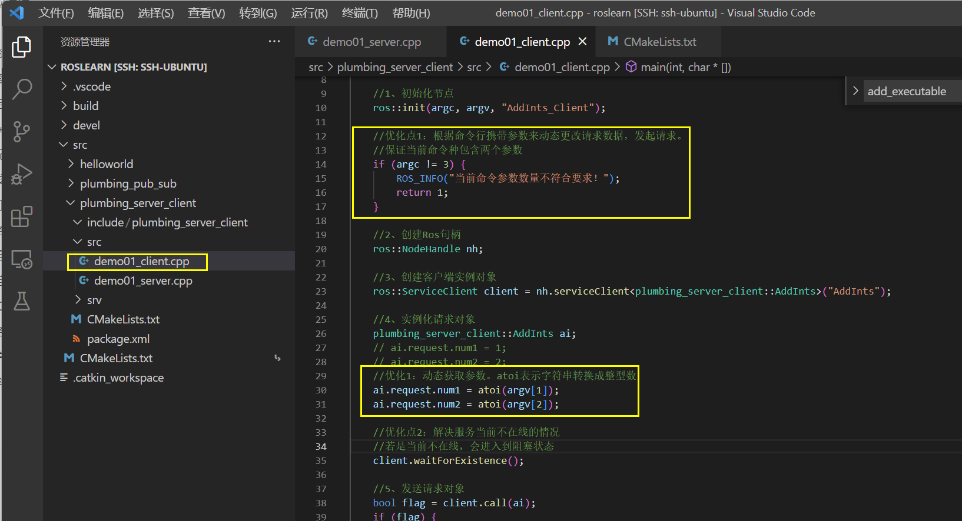Screen dimensions: 962x521
Task: Expand the srv folder
Action: [x=78, y=300]
